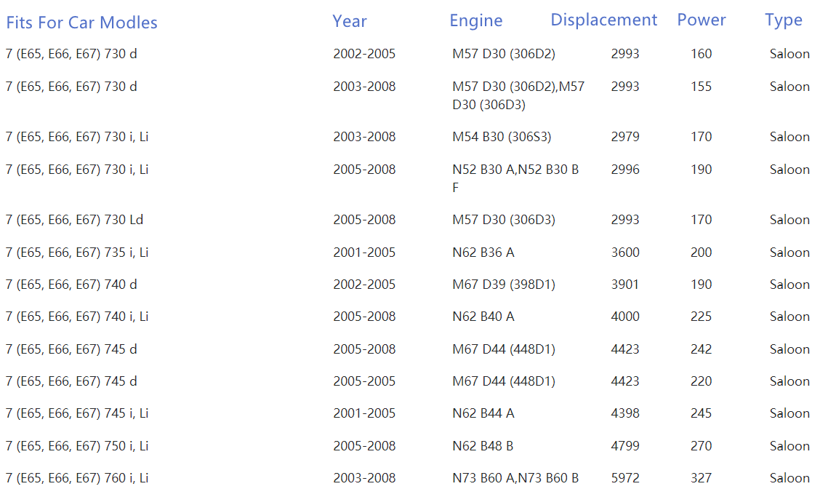Click the 2005-2005 year range
Image resolution: width=828 pixels, height=497 pixels.
coord(364,381)
